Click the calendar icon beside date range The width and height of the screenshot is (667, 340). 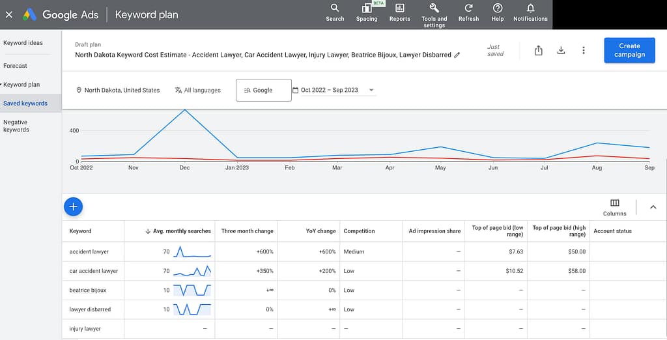(295, 91)
